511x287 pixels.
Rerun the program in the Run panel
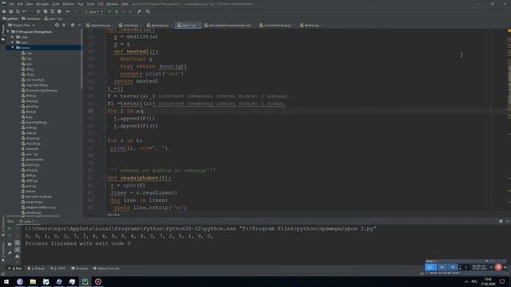pos(10,229)
